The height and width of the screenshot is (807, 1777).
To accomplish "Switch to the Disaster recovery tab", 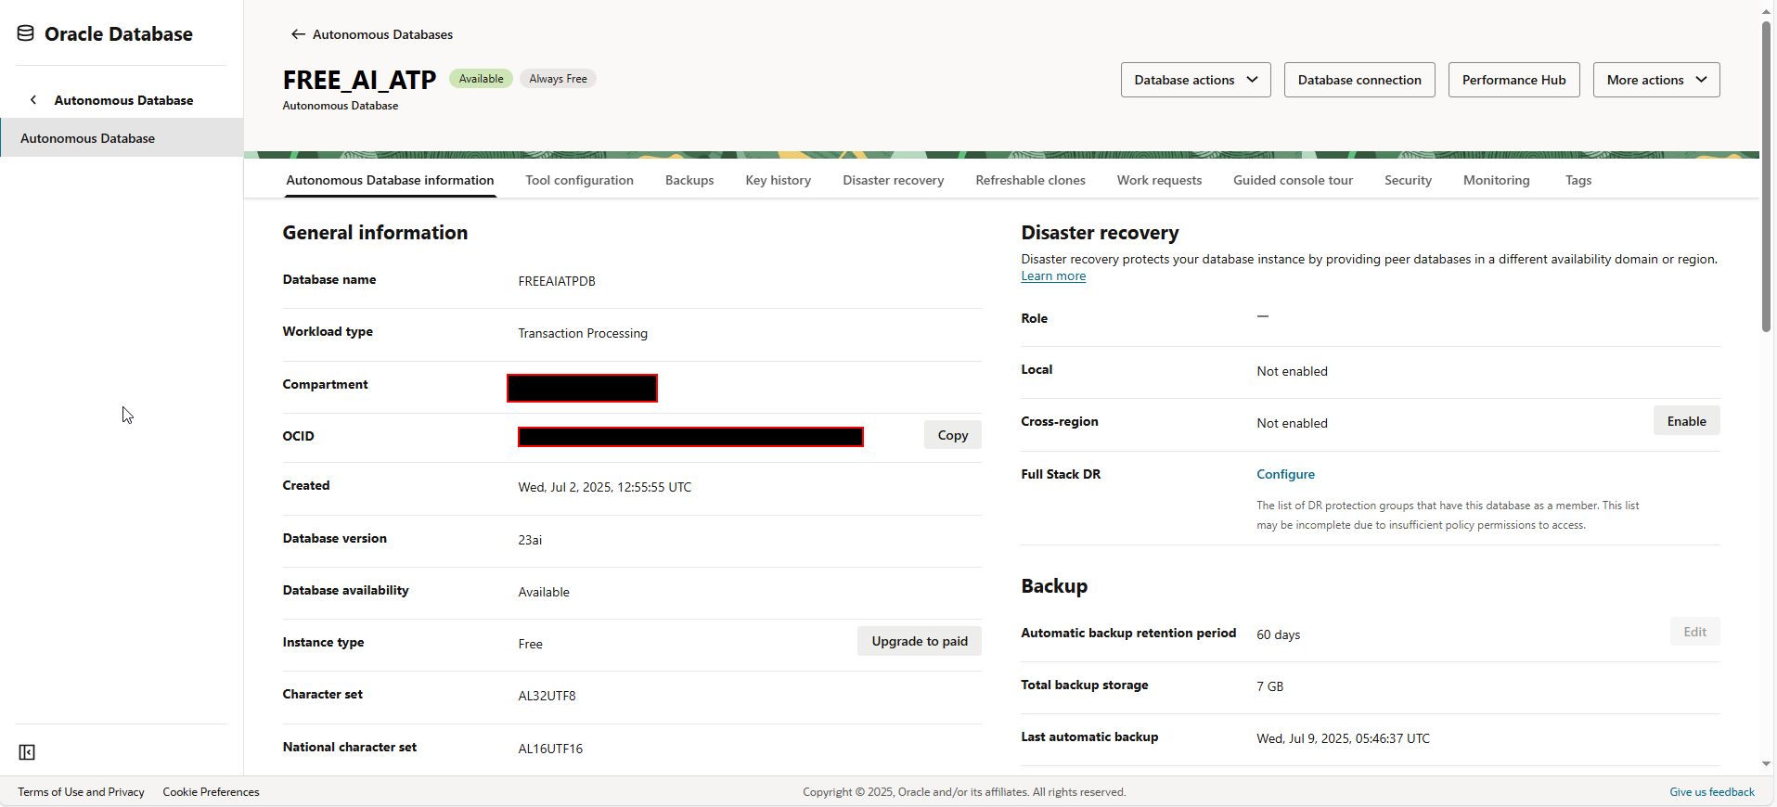I will [893, 180].
